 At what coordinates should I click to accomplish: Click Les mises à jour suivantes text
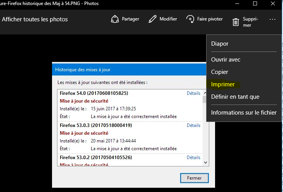pyautogui.click(x=102, y=82)
